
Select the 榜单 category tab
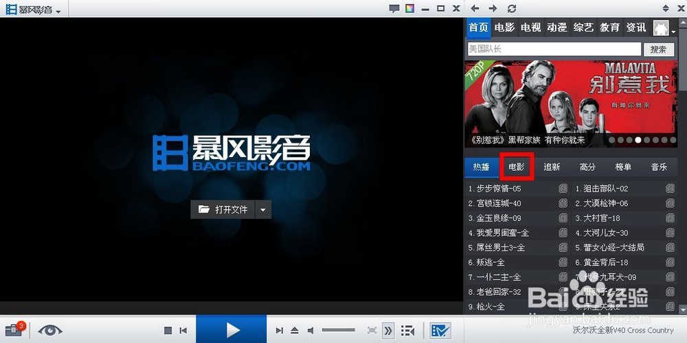click(x=624, y=167)
